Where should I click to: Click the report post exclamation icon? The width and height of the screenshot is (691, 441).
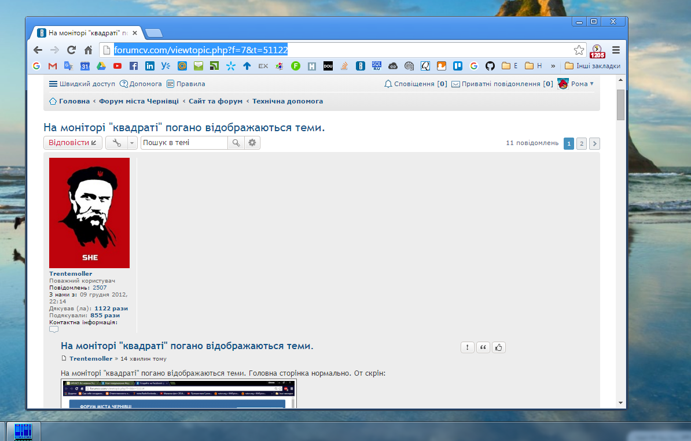coord(468,348)
